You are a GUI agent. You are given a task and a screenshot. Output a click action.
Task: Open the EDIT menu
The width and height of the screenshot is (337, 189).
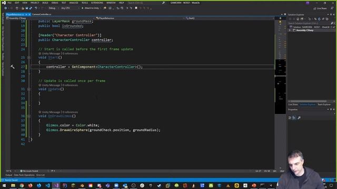[x=17, y=3]
